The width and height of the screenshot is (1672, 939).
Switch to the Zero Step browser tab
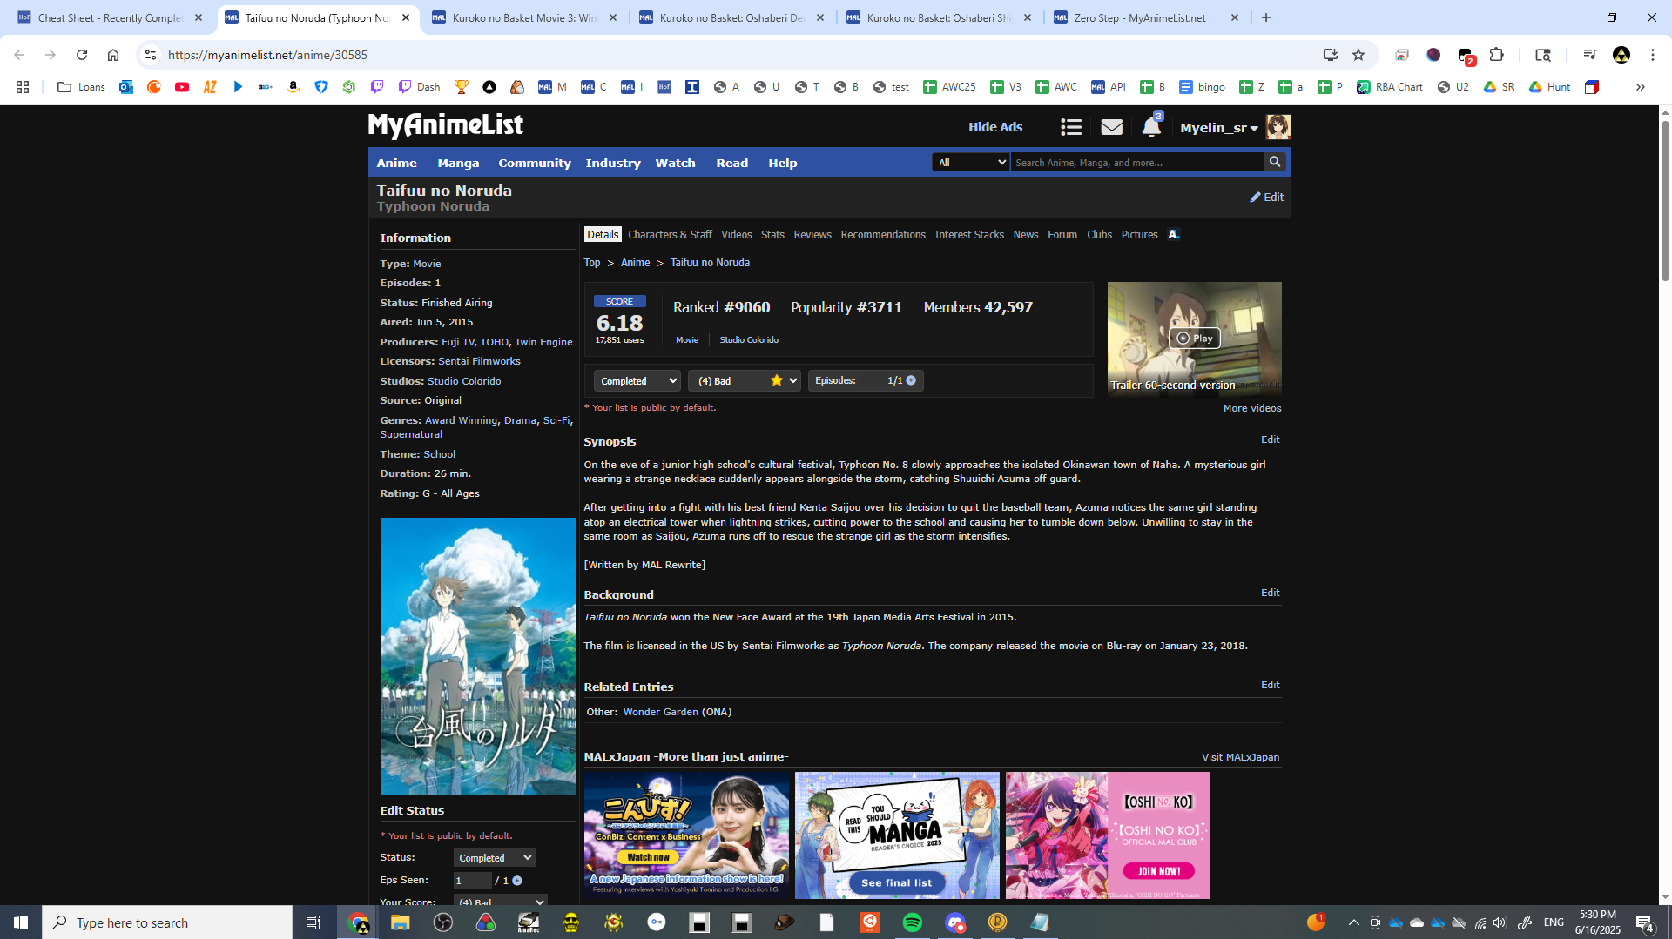(1146, 17)
